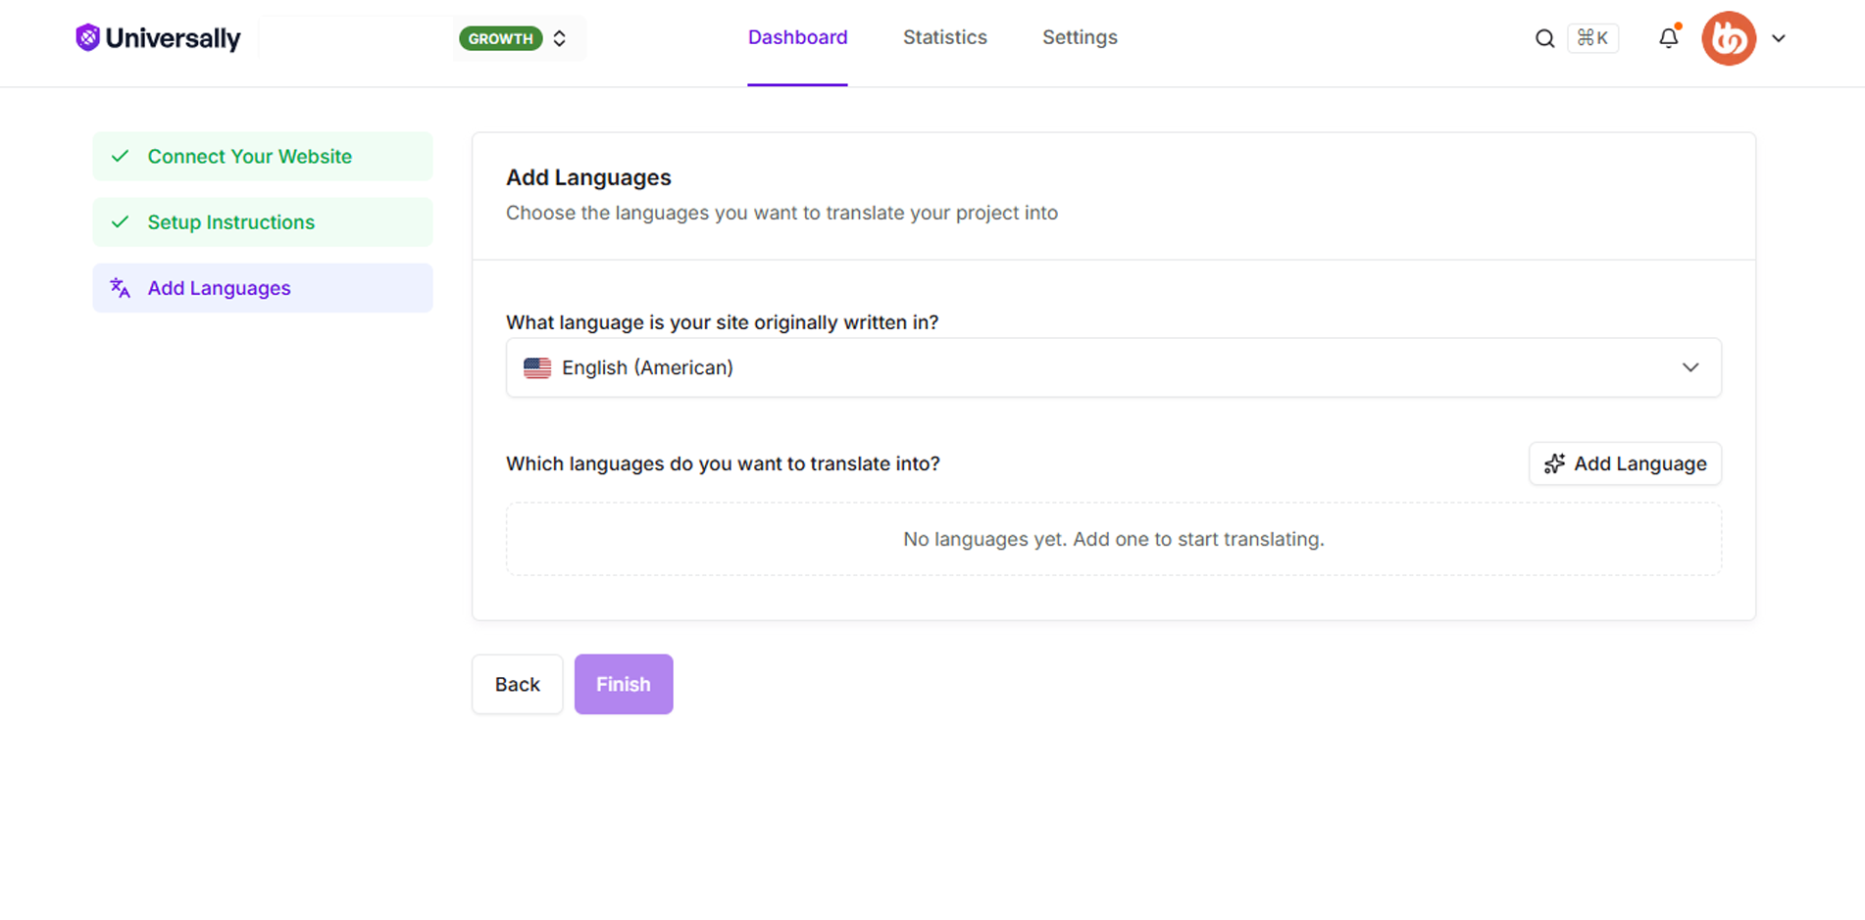Click the Add Language button
This screenshot has height=920, width=1865.
1625,463
